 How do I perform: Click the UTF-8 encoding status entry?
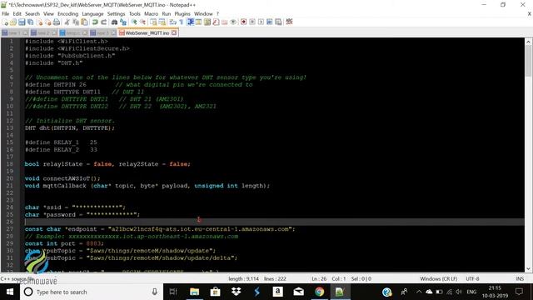point(472,278)
